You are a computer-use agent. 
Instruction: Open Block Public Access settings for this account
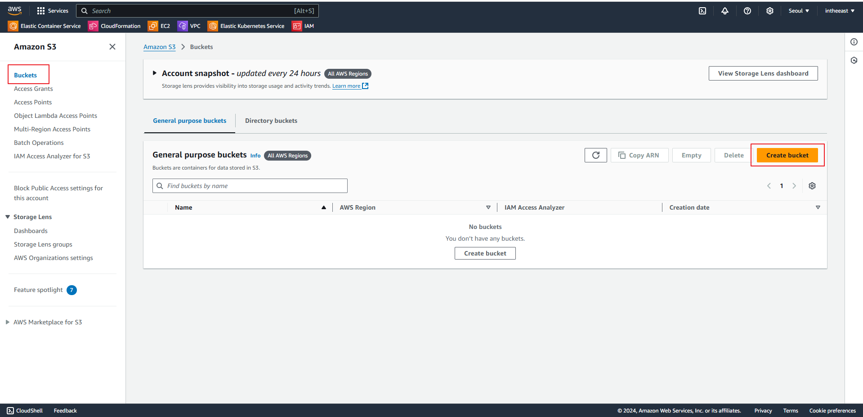[x=58, y=193]
